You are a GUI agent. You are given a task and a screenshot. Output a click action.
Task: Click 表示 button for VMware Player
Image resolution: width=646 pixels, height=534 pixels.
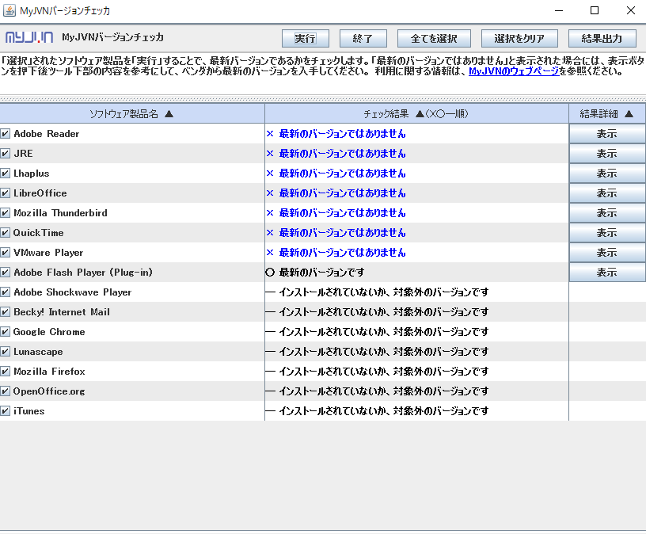pyautogui.click(x=607, y=253)
